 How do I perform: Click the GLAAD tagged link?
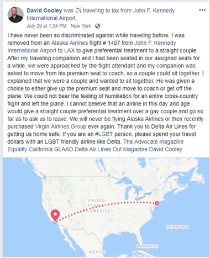[x=64, y=149]
